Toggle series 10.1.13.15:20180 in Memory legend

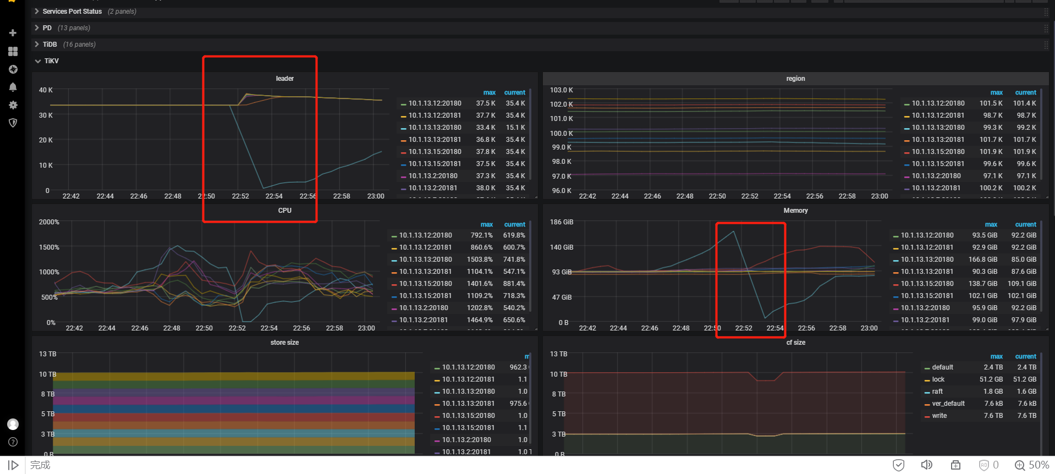point(927,284)
